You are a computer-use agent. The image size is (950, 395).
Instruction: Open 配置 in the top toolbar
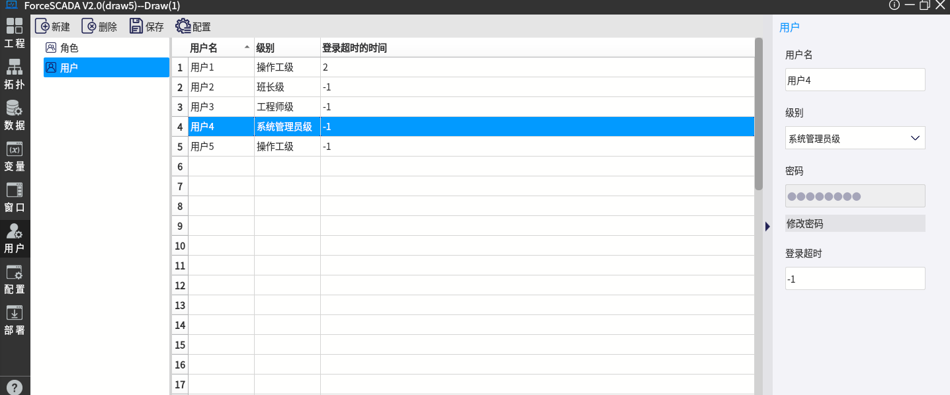(193, 26)
